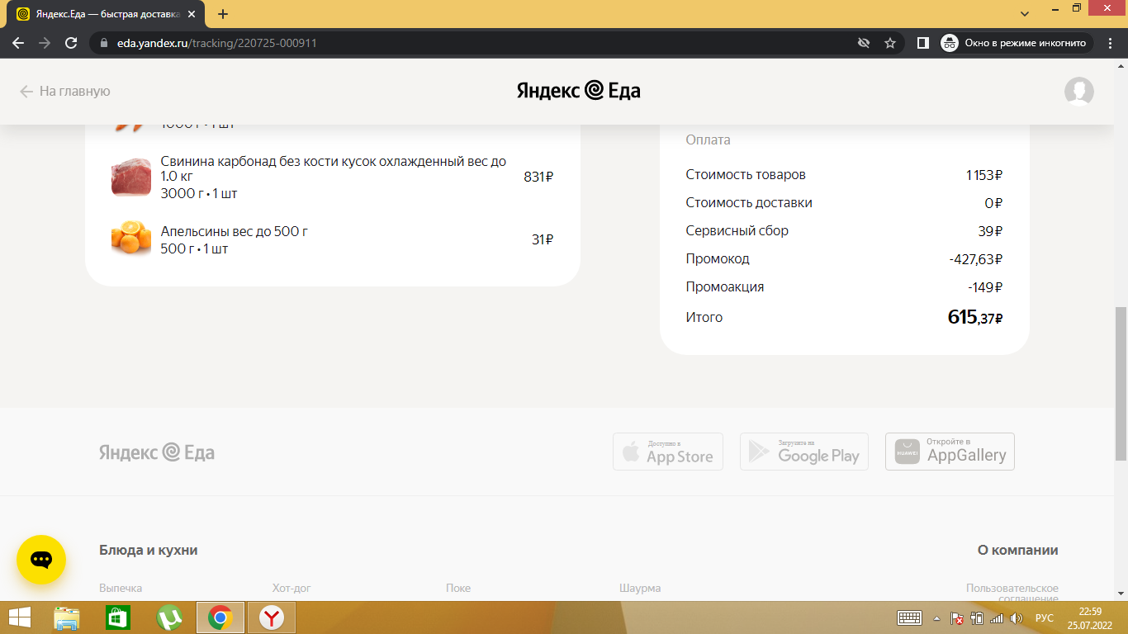Screen dimensions: 1128x634
Task: Click the volume speaker tray icon
Action: pos(1017,617)
